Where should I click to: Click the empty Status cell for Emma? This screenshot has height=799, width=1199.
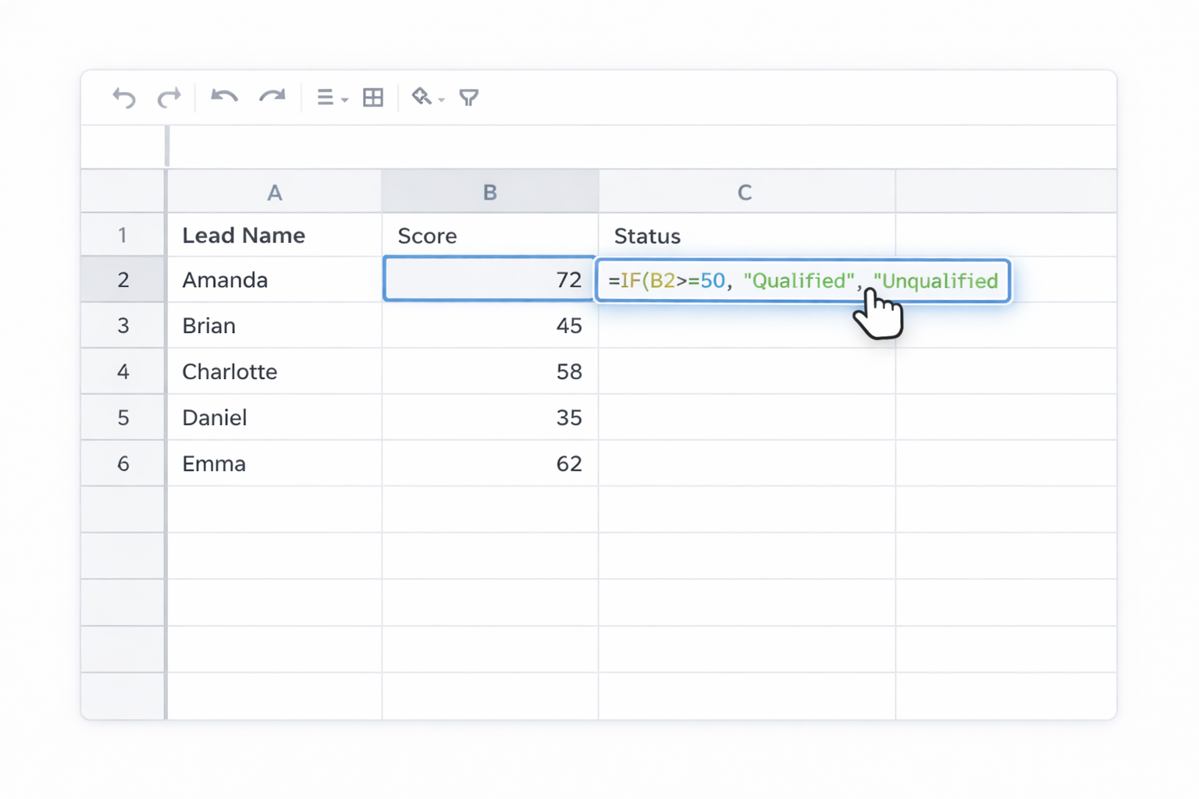746,463
